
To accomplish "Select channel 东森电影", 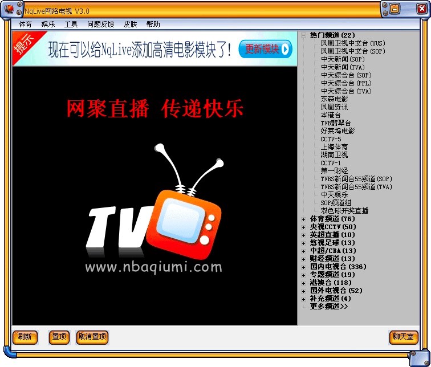I will tap(334, 99).
